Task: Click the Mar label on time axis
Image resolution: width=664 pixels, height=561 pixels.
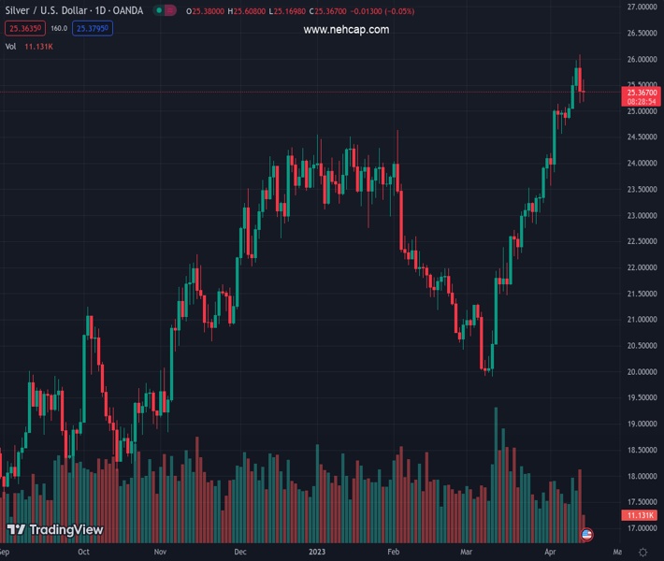Action: (467, 552)
